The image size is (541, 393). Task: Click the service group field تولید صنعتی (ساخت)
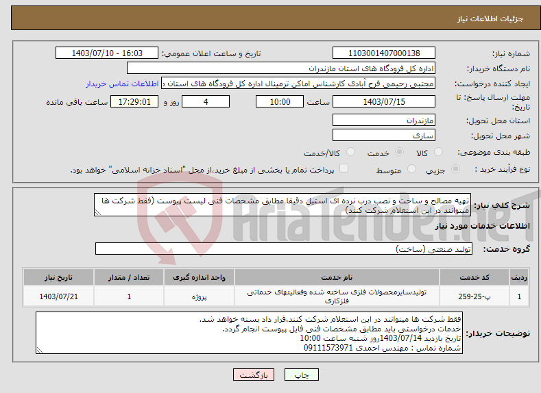point(284,249)
